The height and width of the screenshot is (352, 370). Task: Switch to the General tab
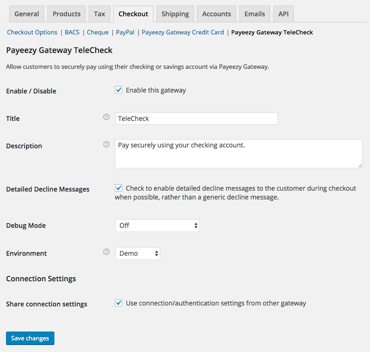(26, 14)
